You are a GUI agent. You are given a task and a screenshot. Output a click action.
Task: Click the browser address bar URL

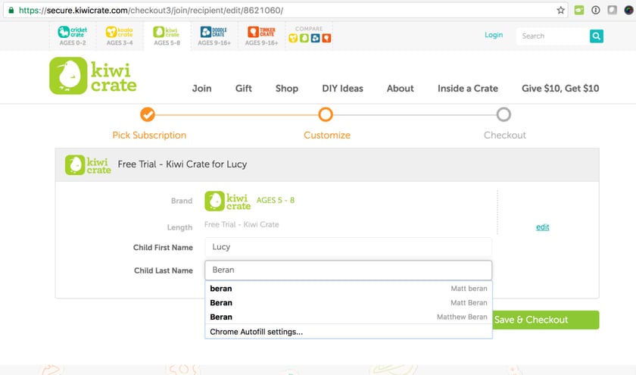point(151,10)
